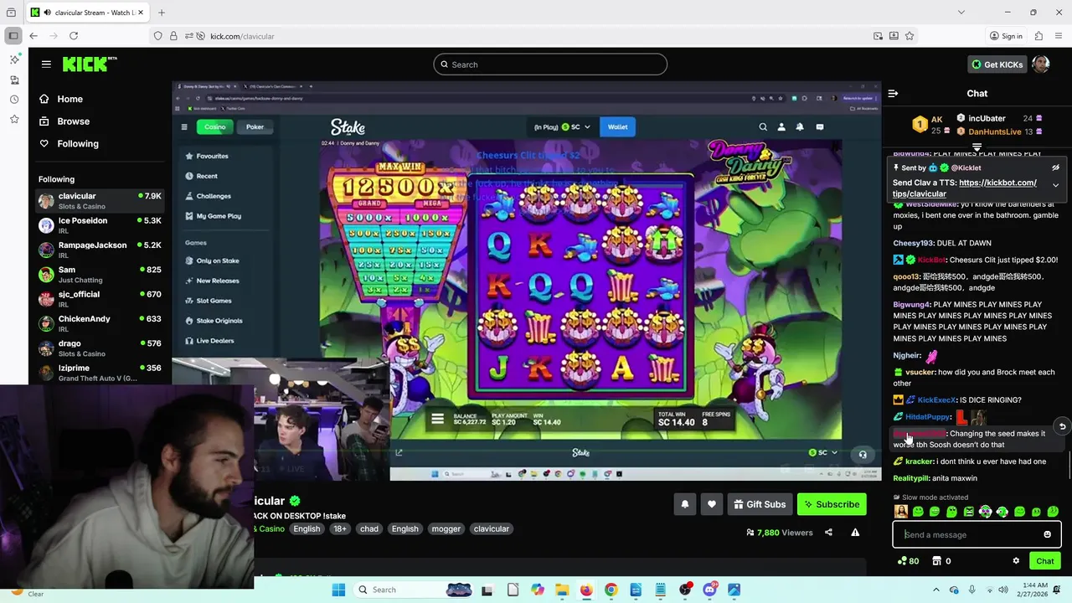Open chat settings gear
Viewport: 1072px width, 603px height.
click(1016, 561)
